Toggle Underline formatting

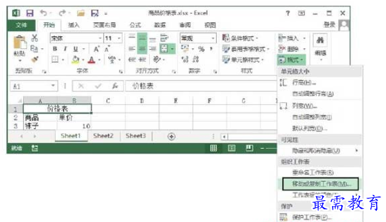[x=76, y=49]
